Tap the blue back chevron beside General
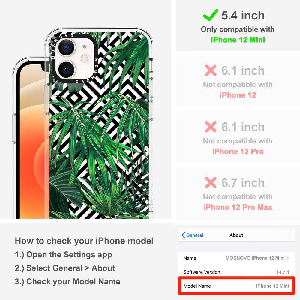 (x=183, y=235)
